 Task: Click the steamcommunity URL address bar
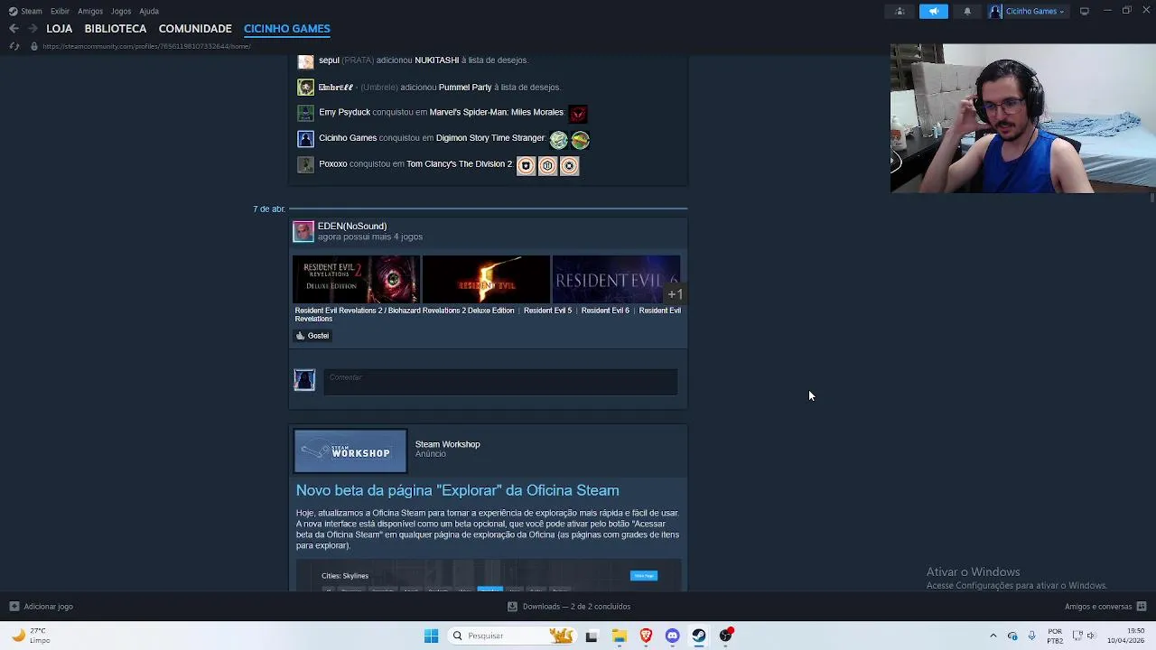(146, 46)
